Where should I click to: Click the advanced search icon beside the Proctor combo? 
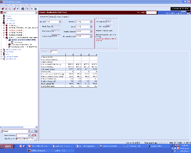tap(36, 131)
